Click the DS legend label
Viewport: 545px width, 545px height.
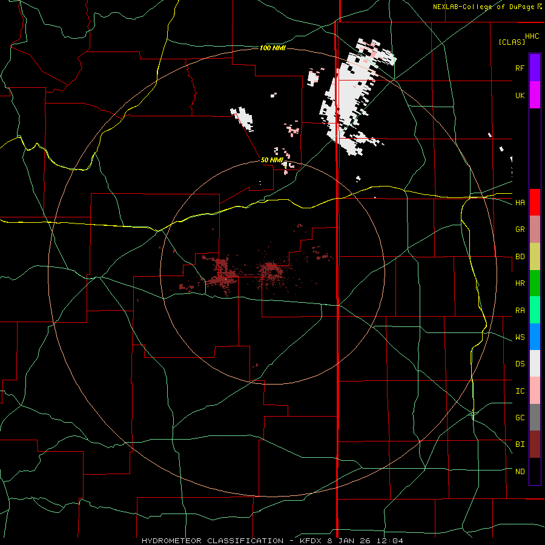click(520, 364)
